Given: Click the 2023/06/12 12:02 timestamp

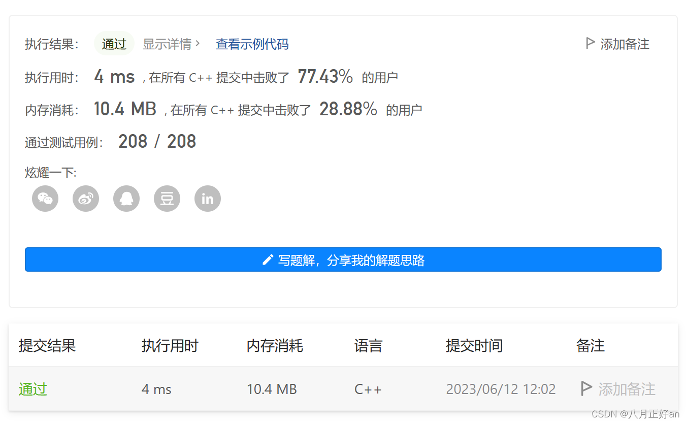Looking at the screenshot, I should (x=501, y=389).
